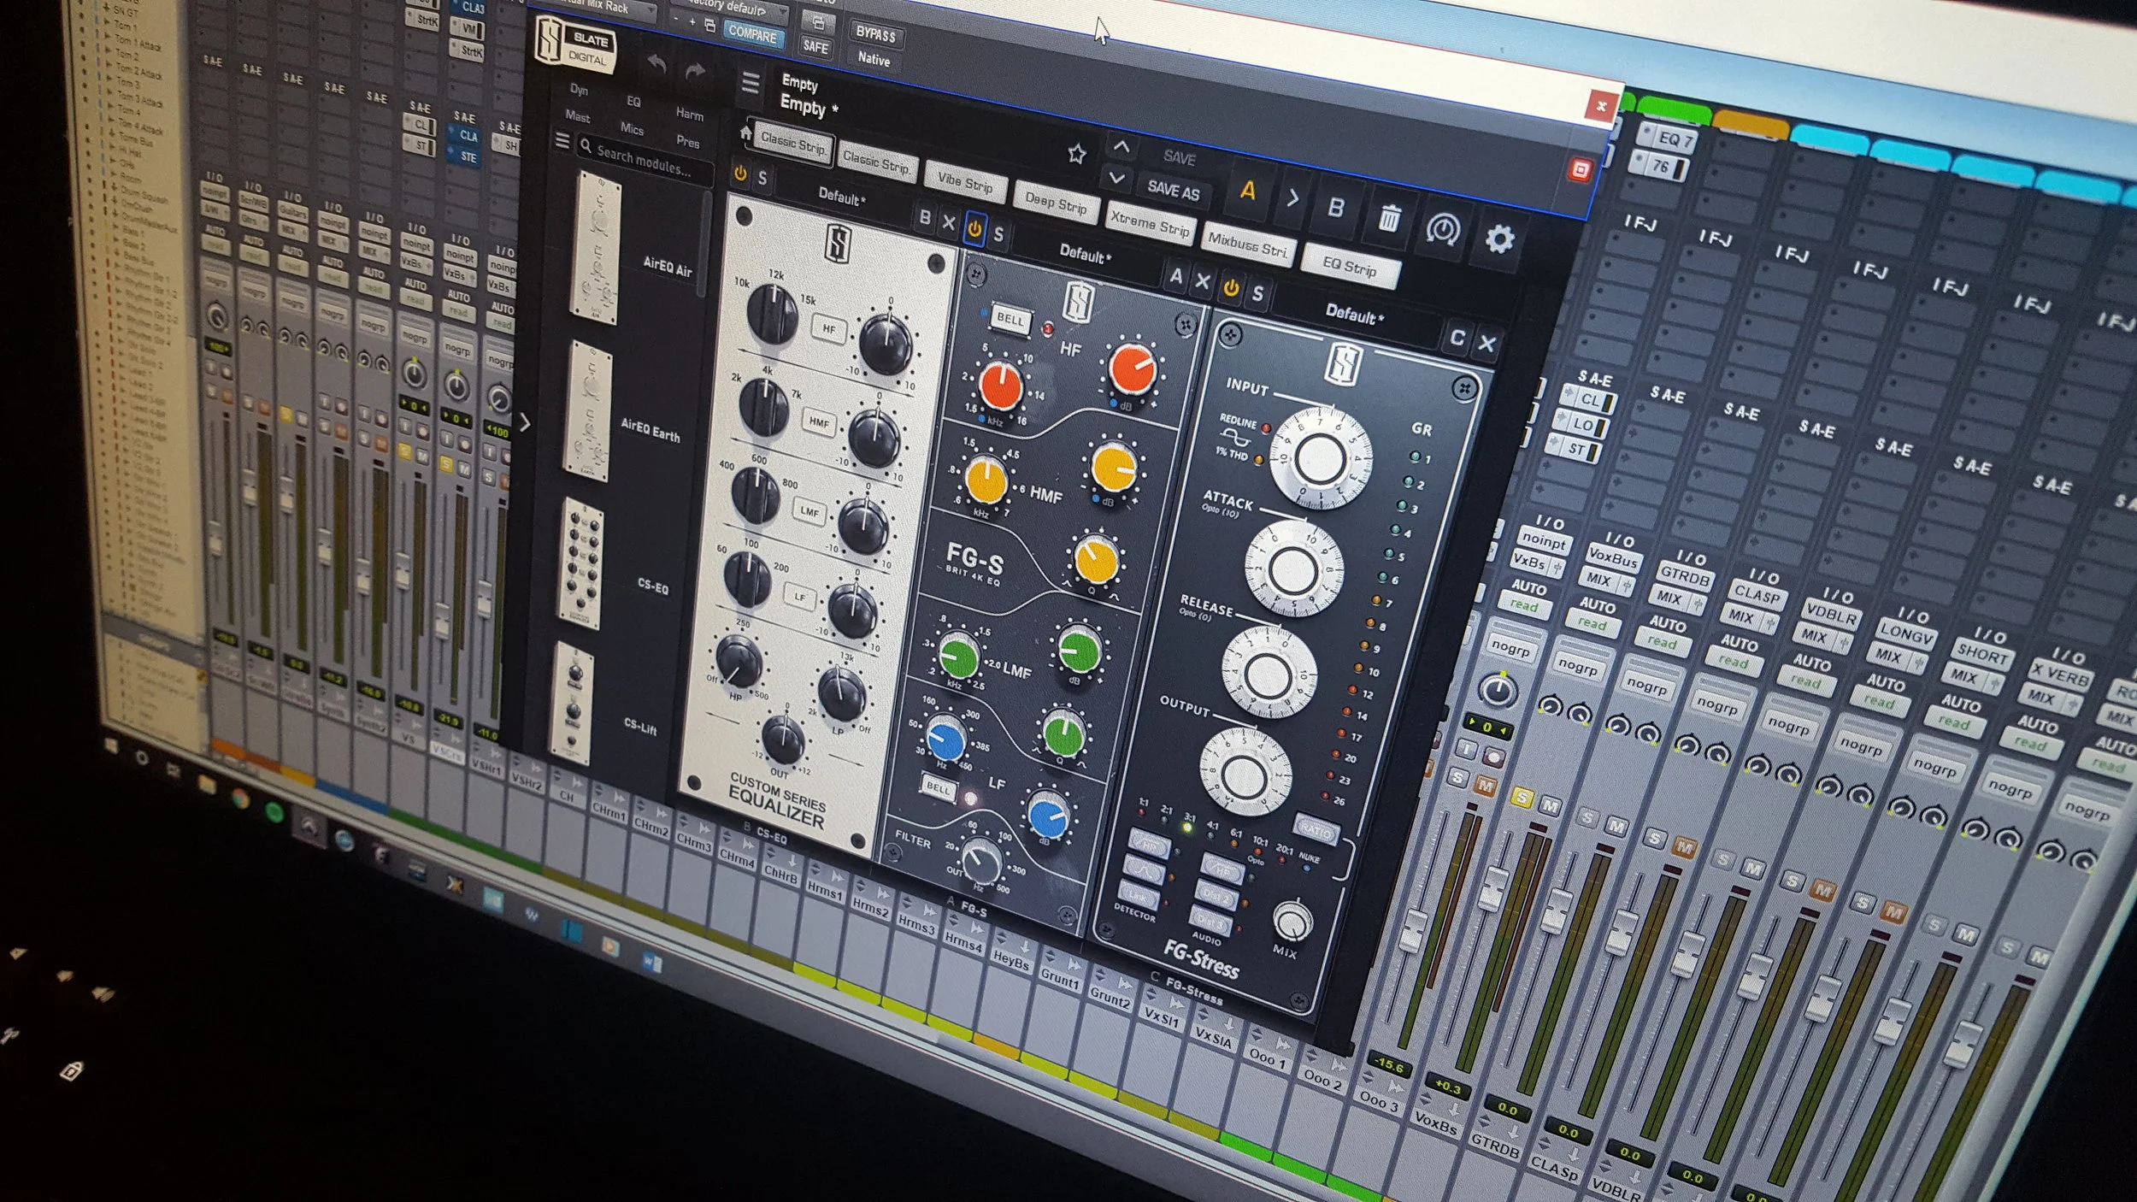Screen dimensions: 2137x1202
Task: Open the X VERB input selector
Action: (2060, 675)
